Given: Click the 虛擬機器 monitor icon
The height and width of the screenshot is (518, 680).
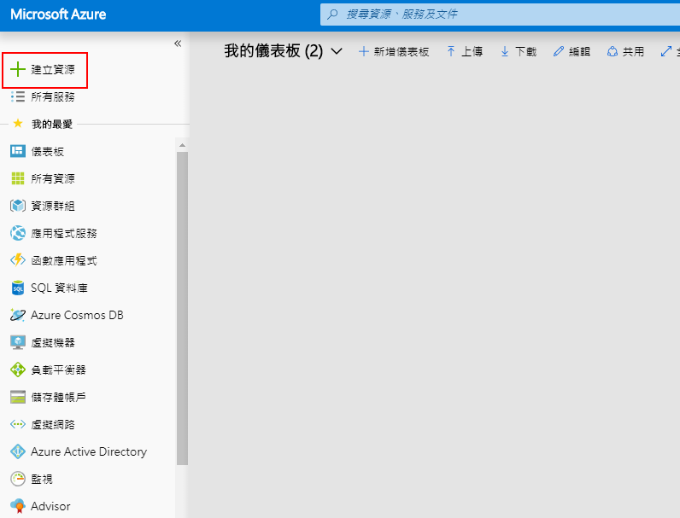Looking at the screenshot, I should pyautogui.click(x=18, y=342).
